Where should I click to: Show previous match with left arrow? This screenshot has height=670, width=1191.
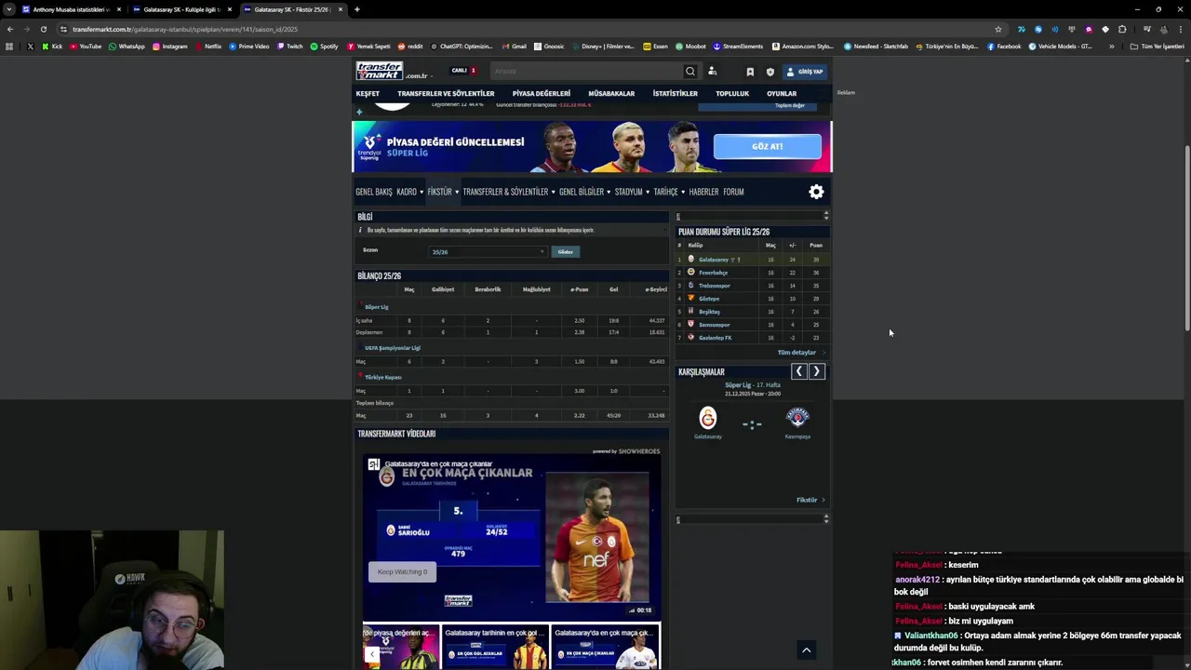[798, 371]
